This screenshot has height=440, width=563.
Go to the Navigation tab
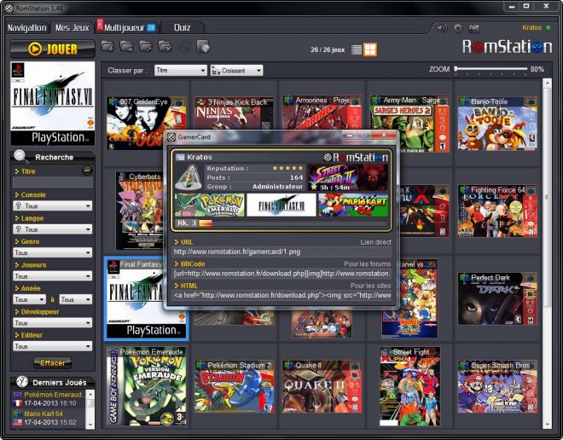pyautogui.click(x=26, y=27)
